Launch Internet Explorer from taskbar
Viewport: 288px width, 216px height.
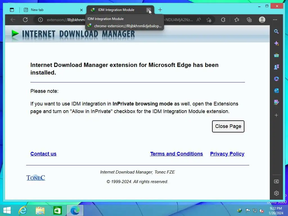[23, 210]
